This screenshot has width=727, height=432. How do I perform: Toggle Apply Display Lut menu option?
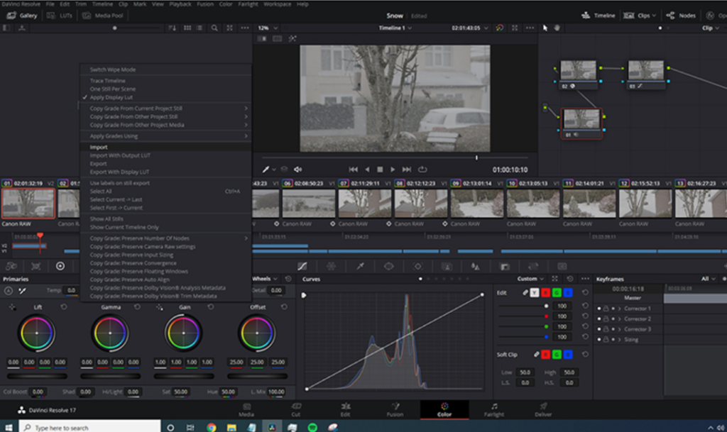coord(111,97)
